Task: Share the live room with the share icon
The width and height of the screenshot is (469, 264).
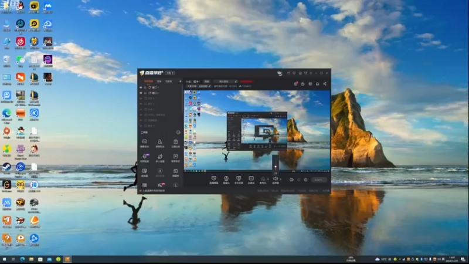Action: click(x=325, y=84)
